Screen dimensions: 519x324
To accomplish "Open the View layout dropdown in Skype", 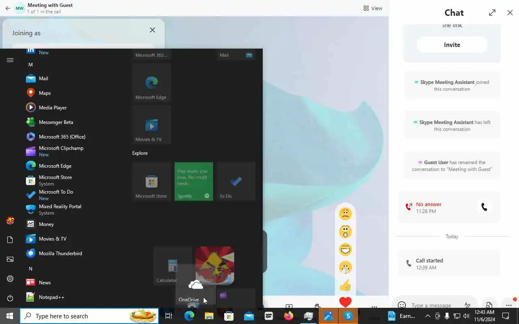I will click(373, 8).
